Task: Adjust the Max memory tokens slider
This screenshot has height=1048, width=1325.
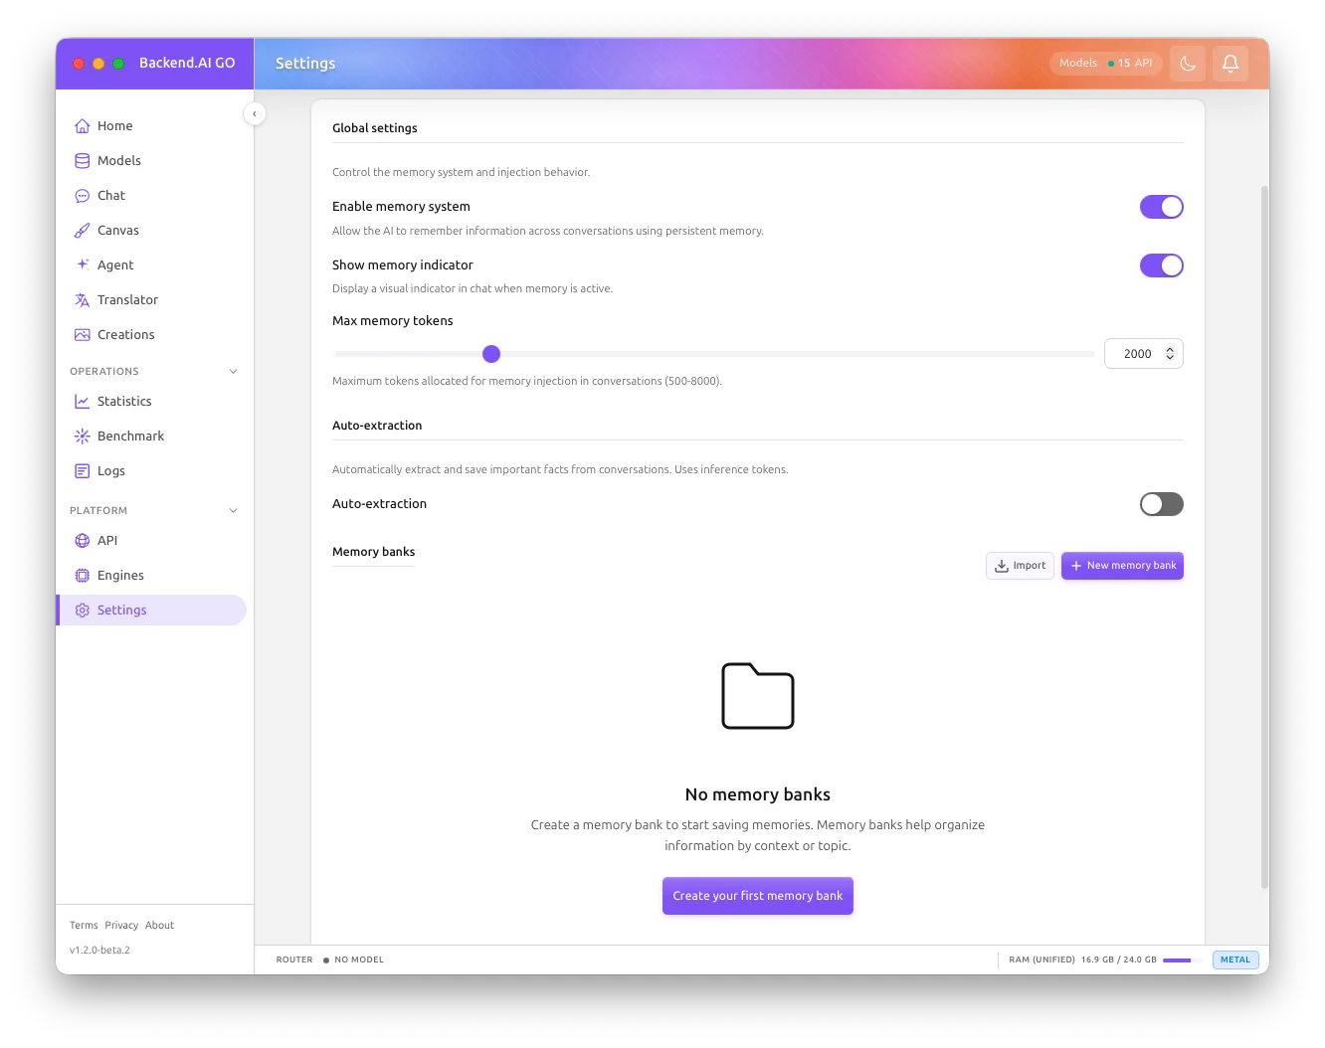Action: point(491,353)
